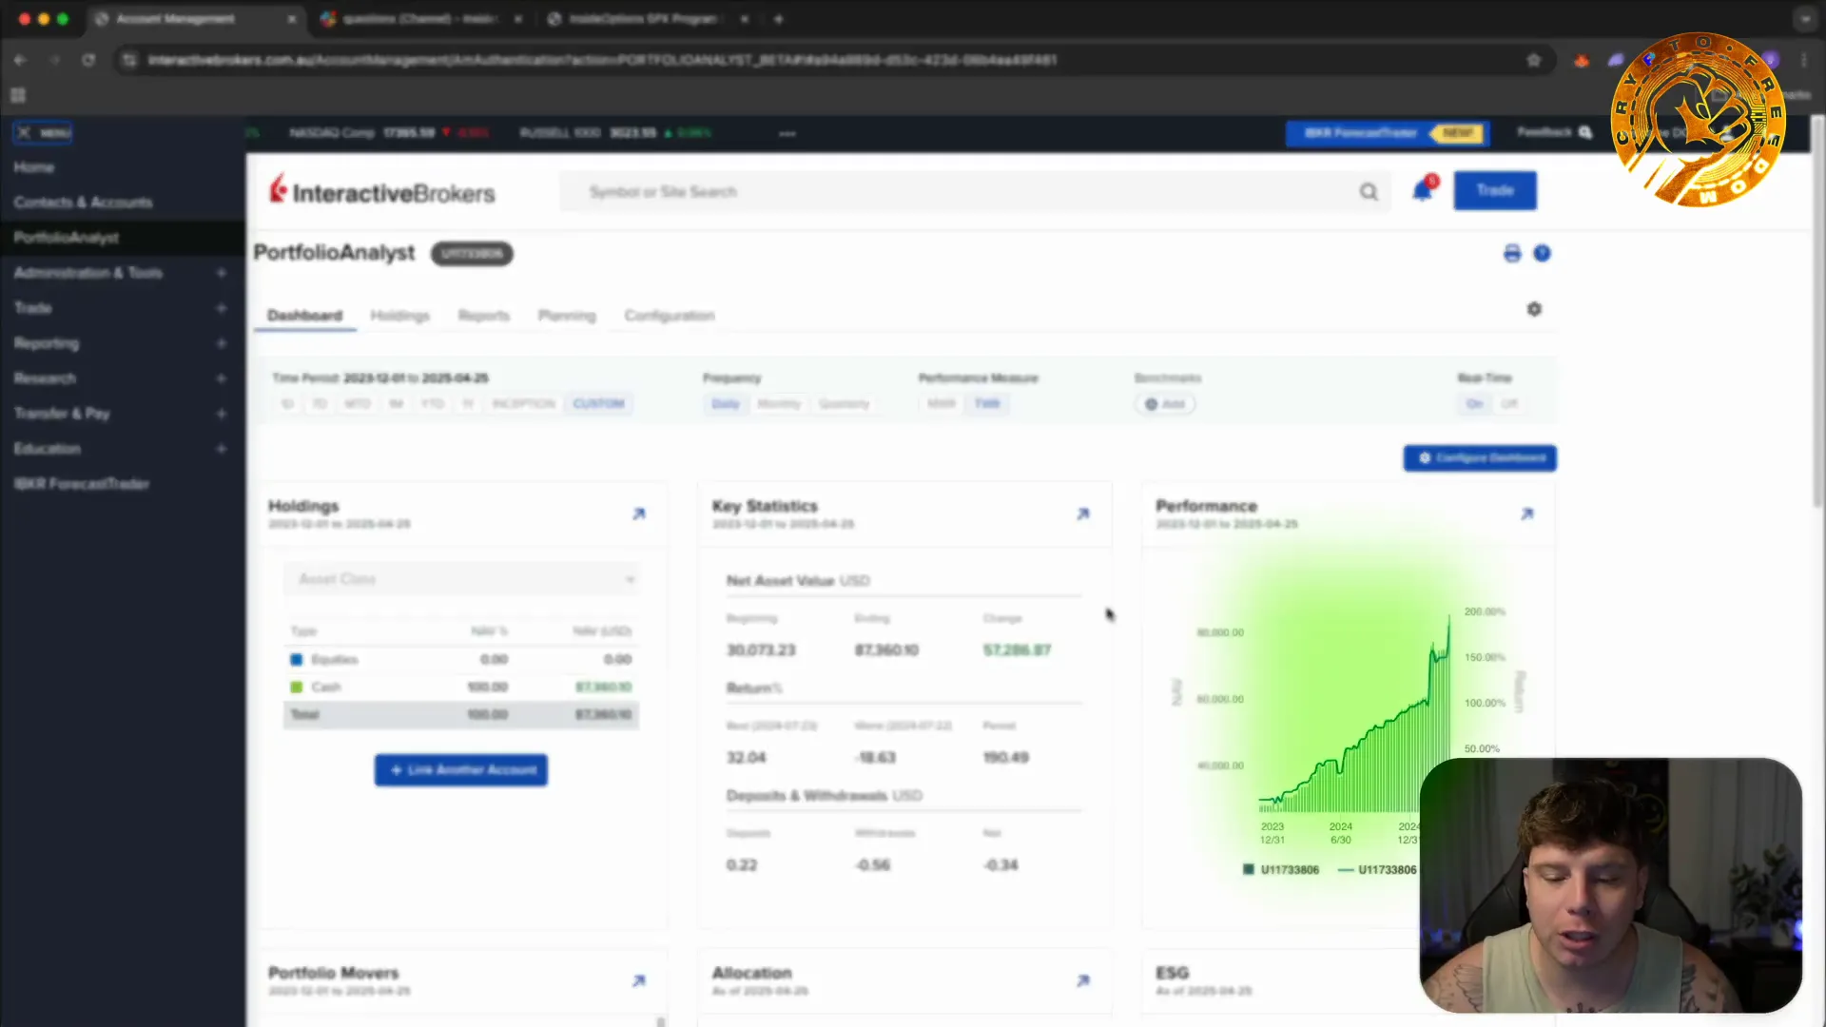Image resolution: width=1826 pixels, height=1027 pixels.
Task: Expand the Trade sidebar plus
Action: (x=222, y=308)
